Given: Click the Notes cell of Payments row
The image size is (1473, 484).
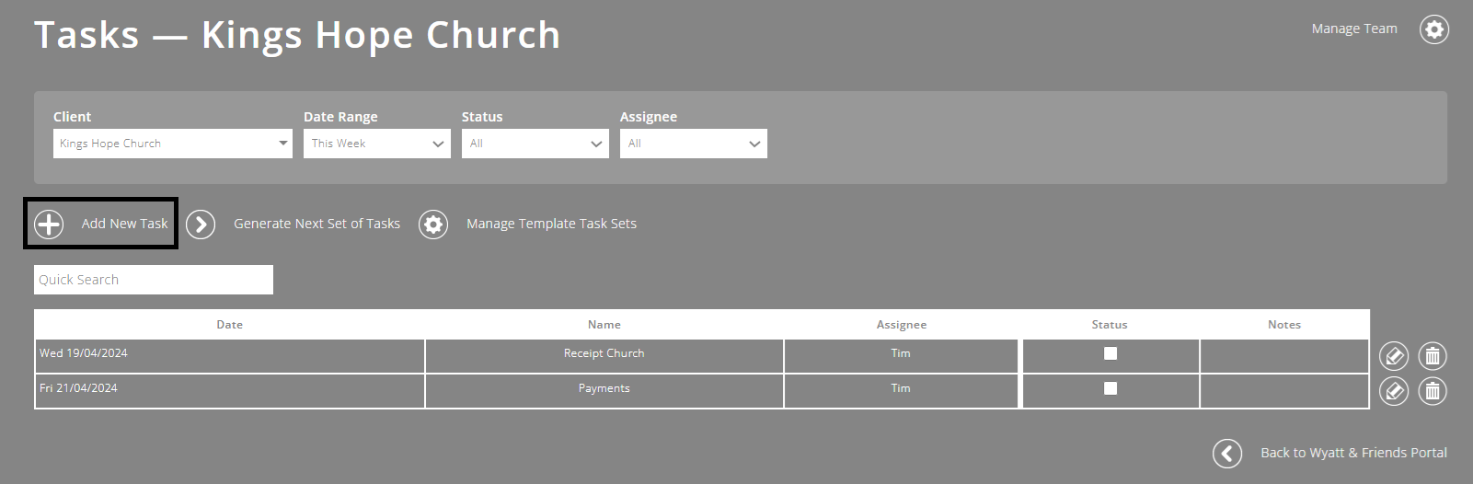Looking at the screenshot, I should coord(1284,391).
